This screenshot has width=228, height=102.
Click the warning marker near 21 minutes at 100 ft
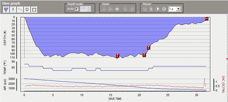point(144,55)
